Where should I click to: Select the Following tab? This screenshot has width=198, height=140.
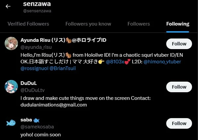pos(178,24)
